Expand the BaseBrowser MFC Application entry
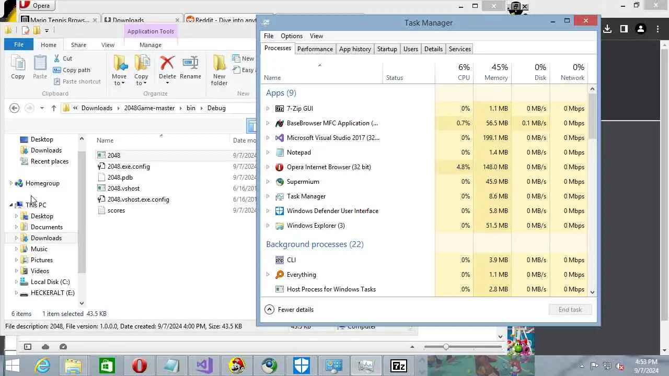Viewport: 669px width, 376px height. 268,123
